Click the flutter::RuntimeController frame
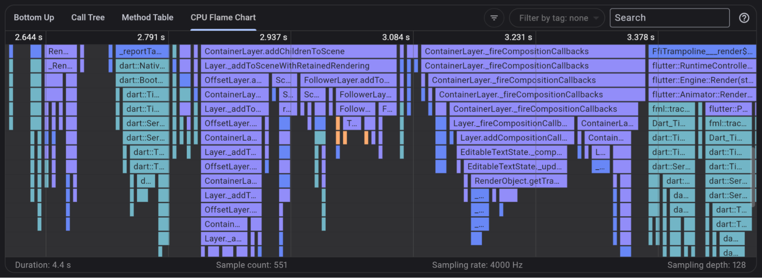762x278 pixels. pyautogui.click(x=702, y=66)
